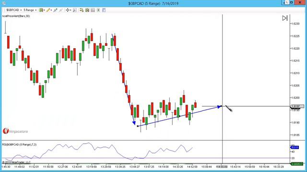This screenshot has height=172, width=307.
Task: Click the 1.6215 price axis label
Action: (295, 61)
